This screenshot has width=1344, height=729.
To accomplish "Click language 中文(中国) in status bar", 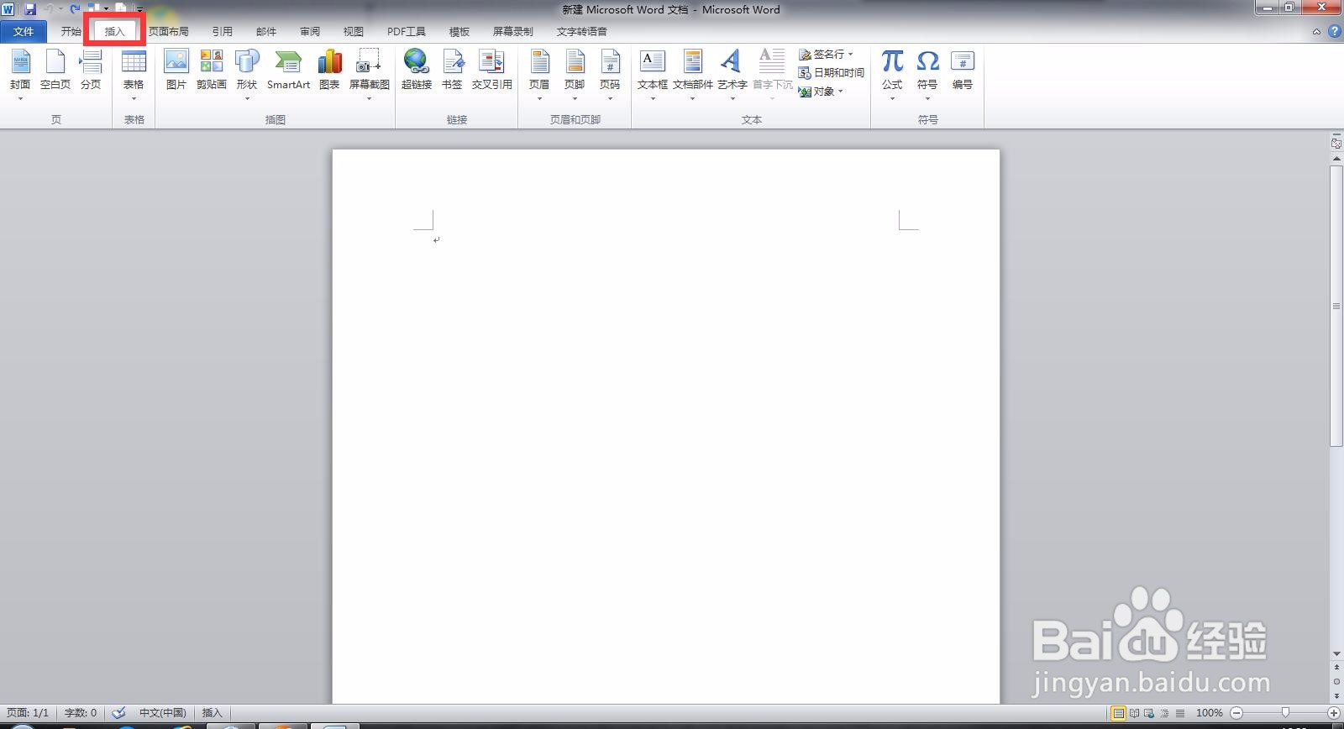I will [x=163, y=712].
